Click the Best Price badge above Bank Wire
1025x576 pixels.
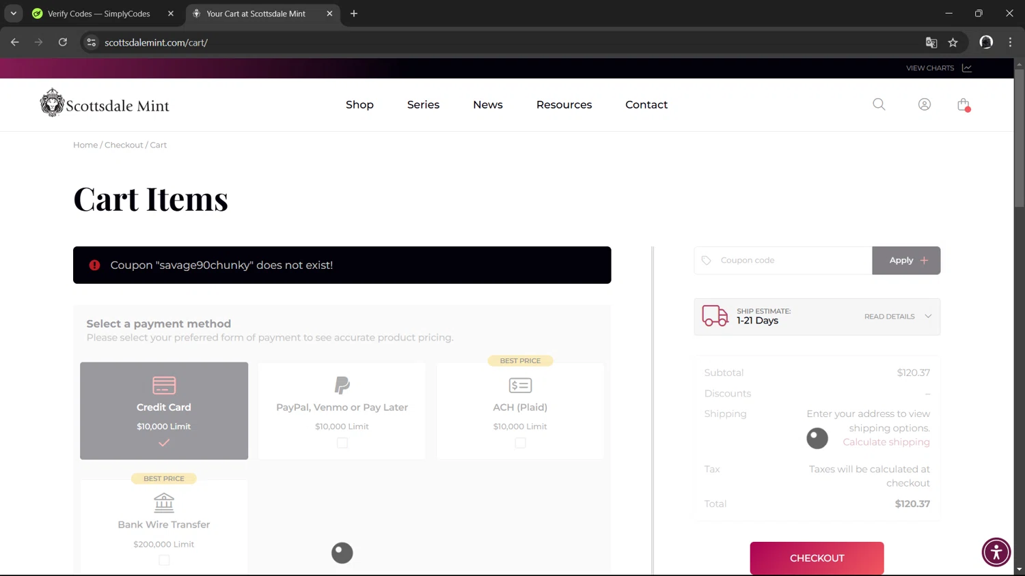(164, 478)
